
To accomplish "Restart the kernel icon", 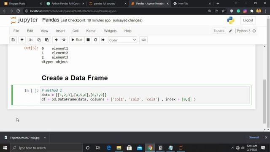I will coord(96,40).
